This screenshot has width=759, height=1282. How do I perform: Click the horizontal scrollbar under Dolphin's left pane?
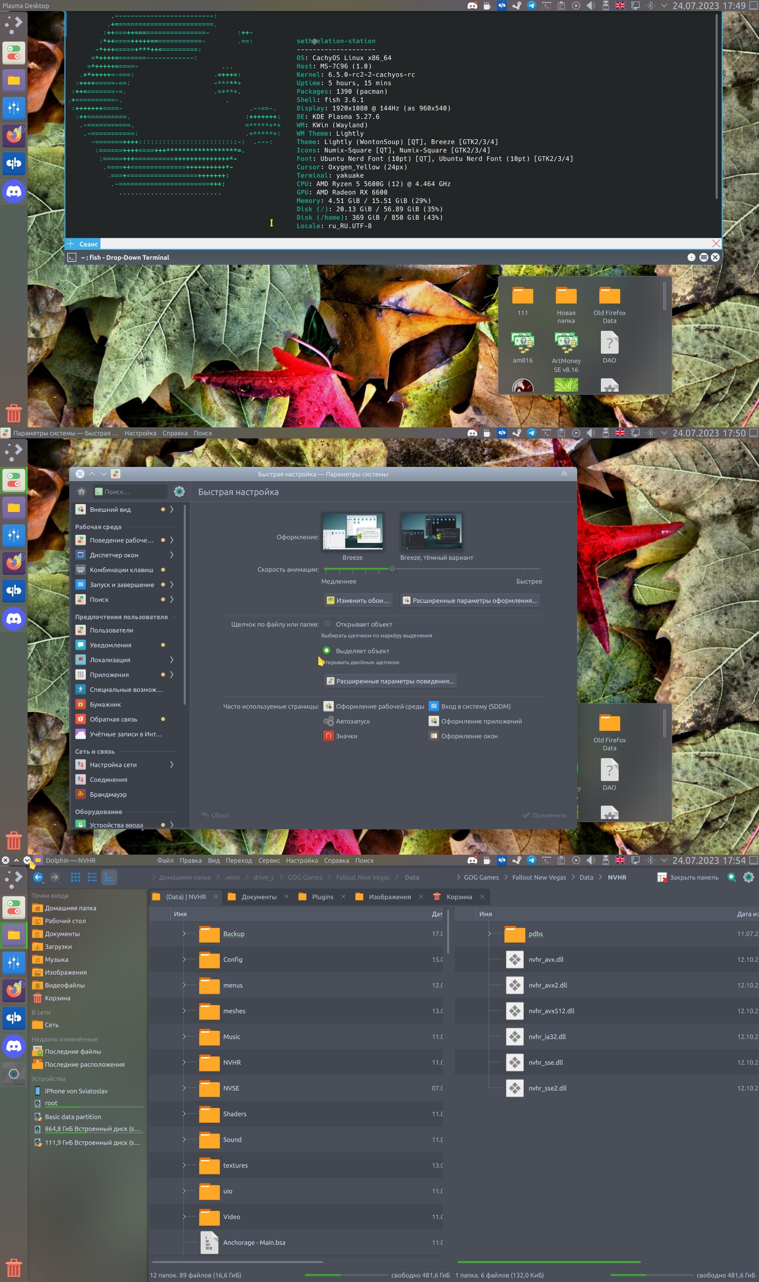pos(237,1262)
